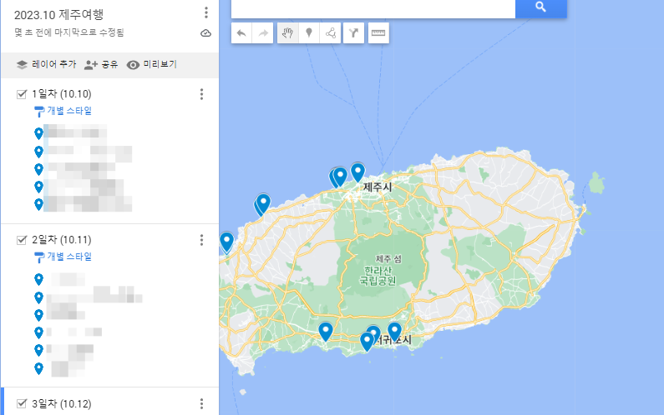Click the 공유 share button

101,64
